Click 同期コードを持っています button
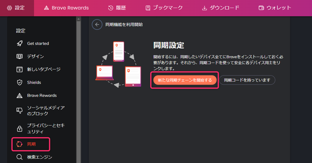 point(247,80)
